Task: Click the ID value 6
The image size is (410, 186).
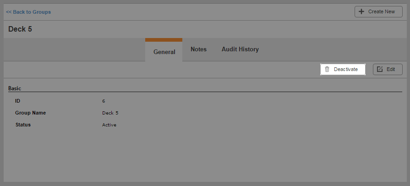Action: pyautogui.click(x=104, y=101)
